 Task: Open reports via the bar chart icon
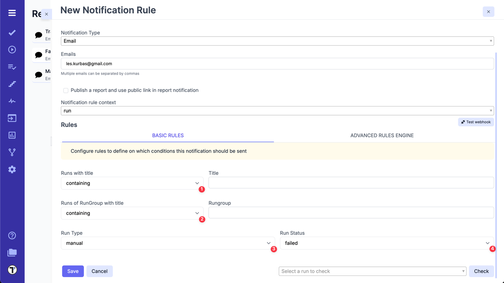coord(12,135)
